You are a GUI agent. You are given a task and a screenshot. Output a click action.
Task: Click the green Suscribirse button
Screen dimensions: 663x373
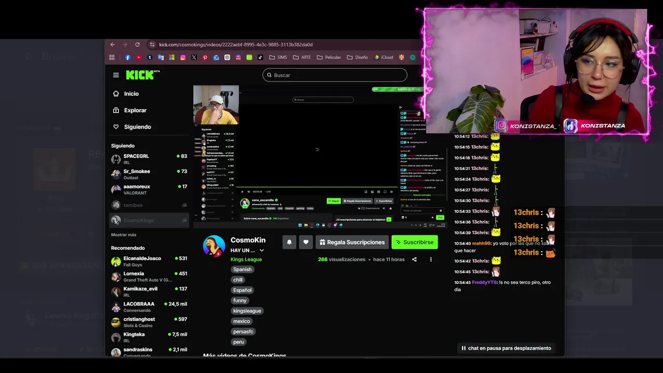click(x=414, y=242)
